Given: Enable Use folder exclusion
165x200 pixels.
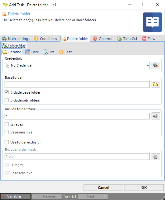Looking at the screenshot, I should coord(7,142).
